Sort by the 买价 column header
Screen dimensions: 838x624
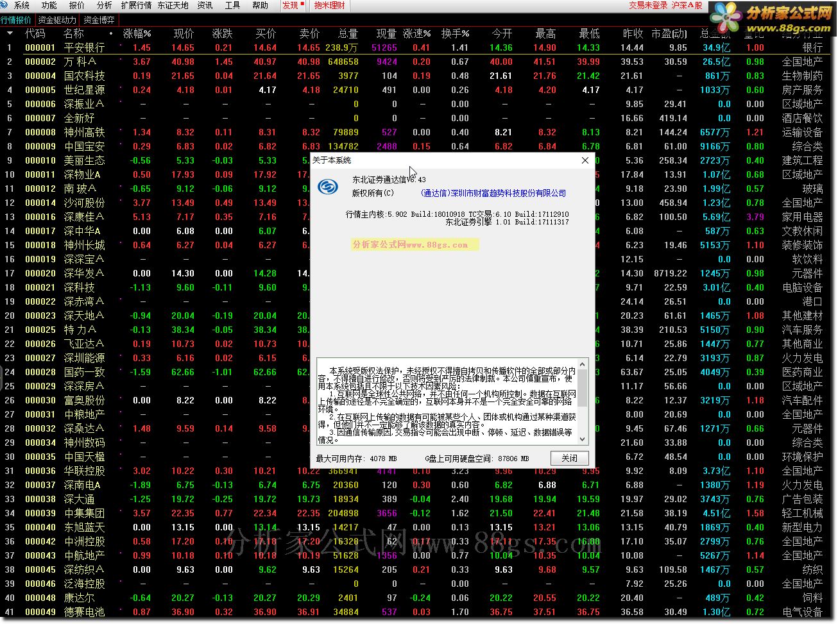(266, 33)
